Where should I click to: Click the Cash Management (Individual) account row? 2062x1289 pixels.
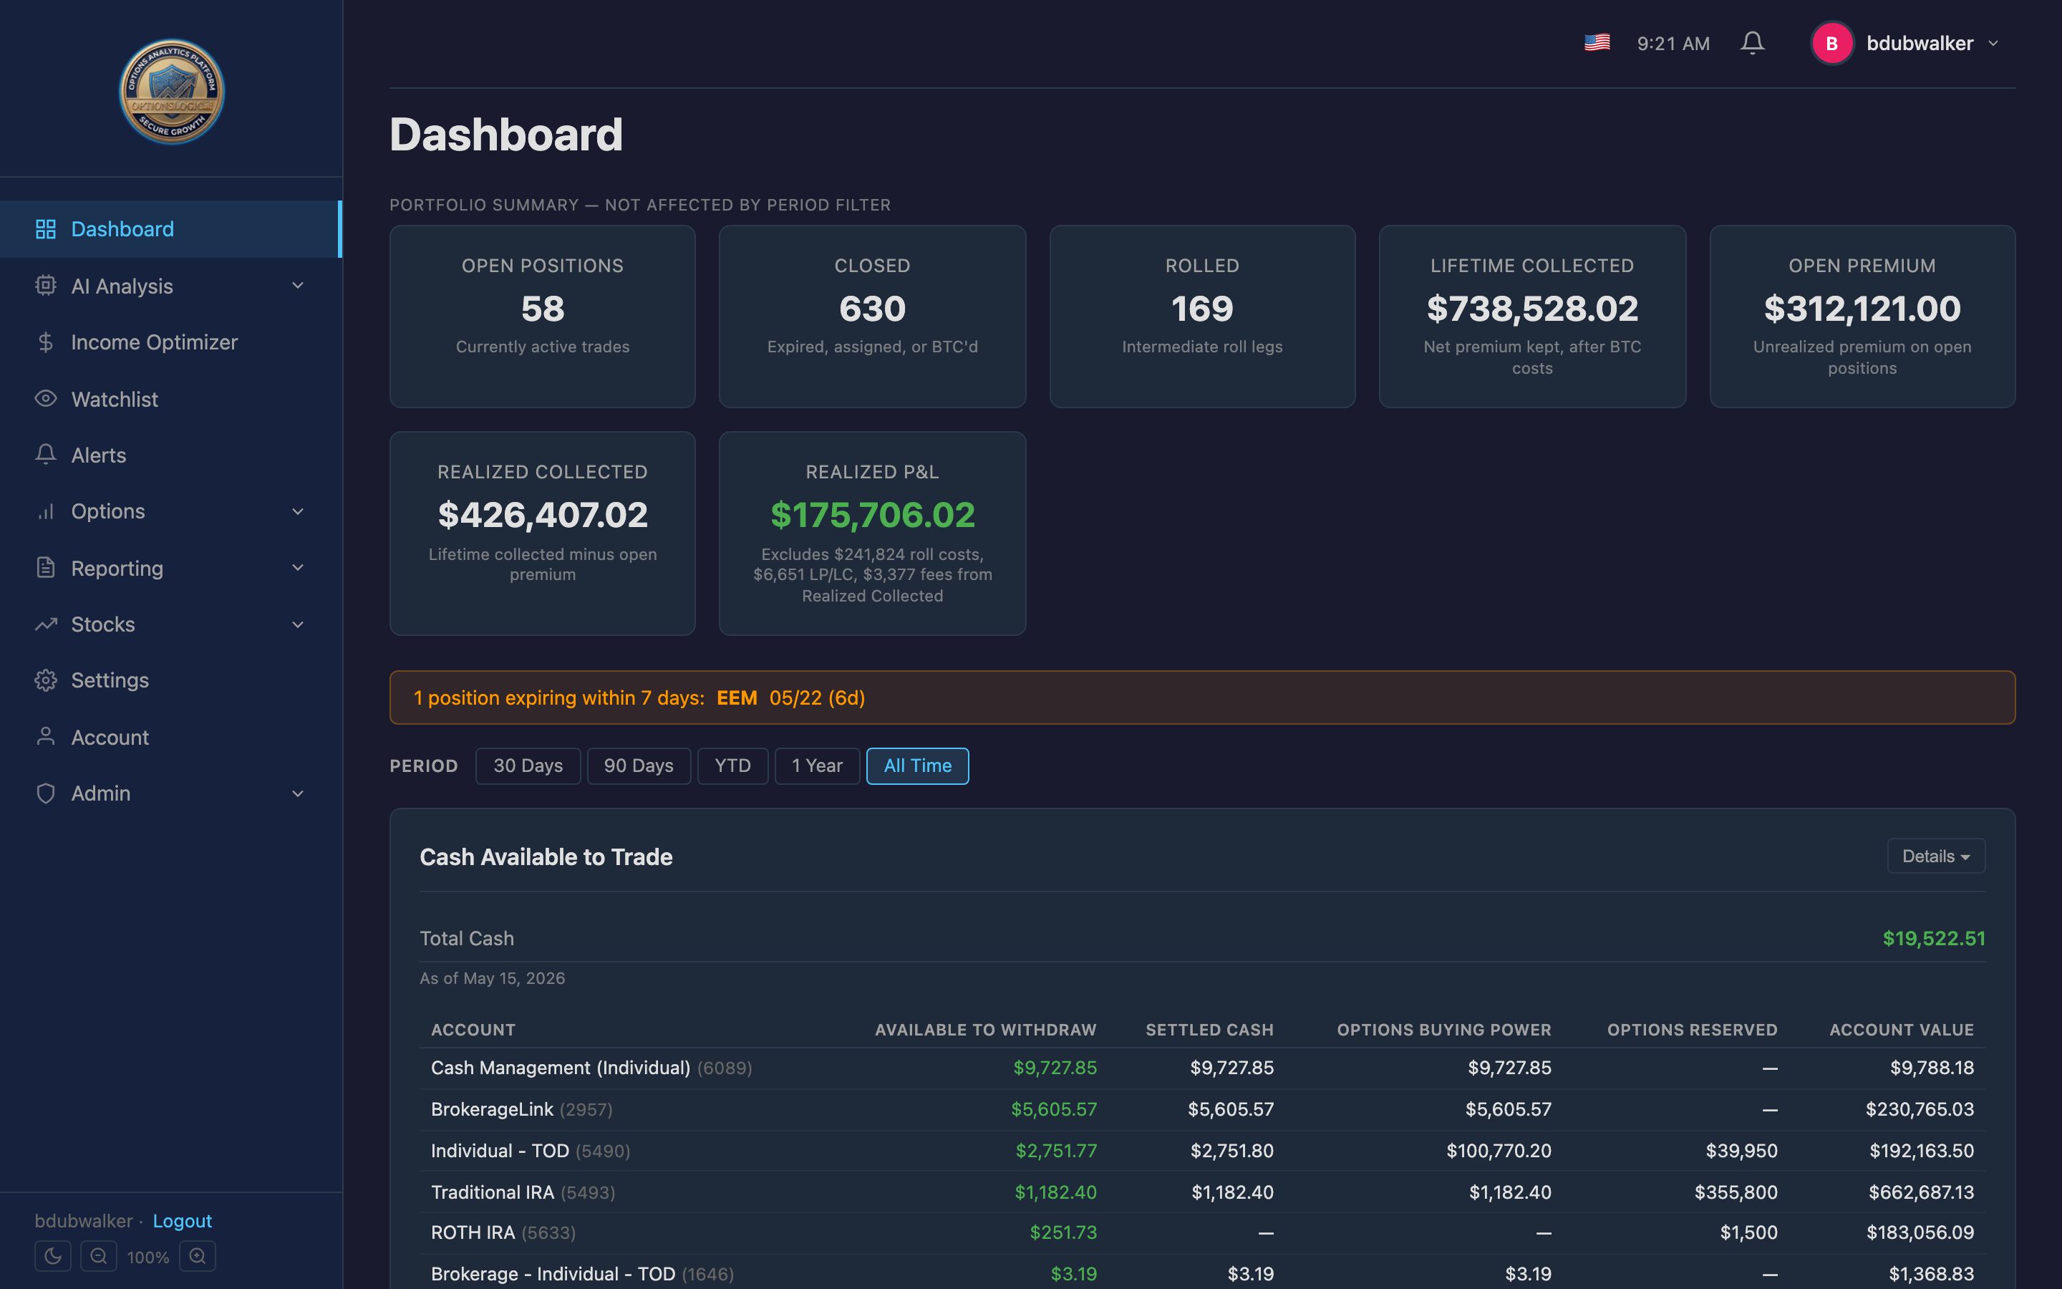1202,1068
